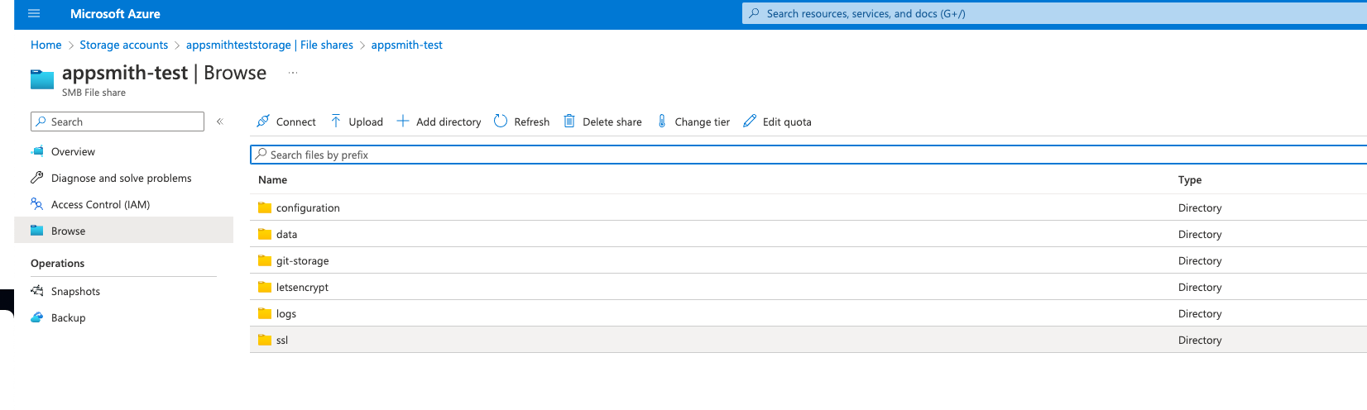Click the Refresh icon
Screen dimensions: 1367x410
click(501, 122)
